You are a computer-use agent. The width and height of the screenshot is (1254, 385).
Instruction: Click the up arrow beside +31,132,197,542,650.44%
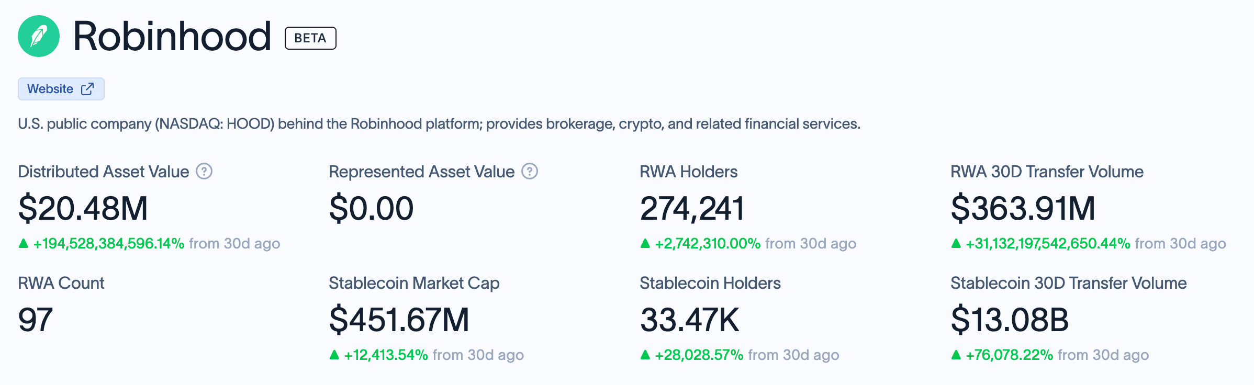pos(956,243)
